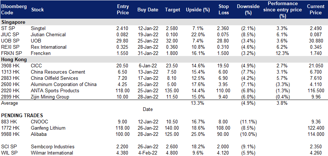Select the Entry Price column header

point(123,10)
